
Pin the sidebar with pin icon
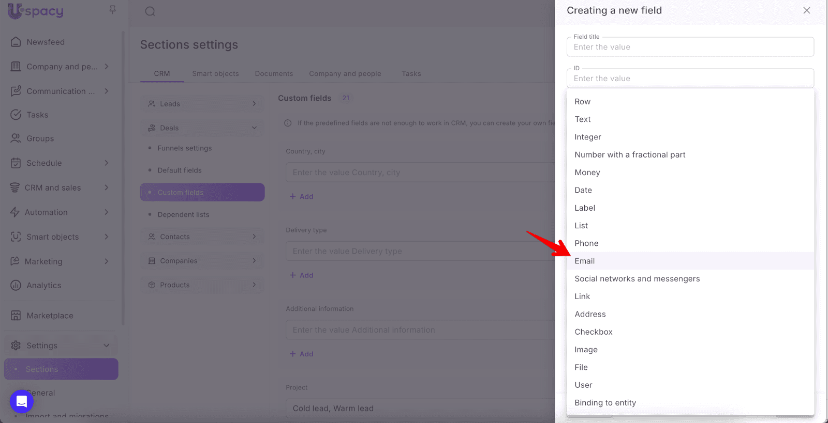coord(112,10)
